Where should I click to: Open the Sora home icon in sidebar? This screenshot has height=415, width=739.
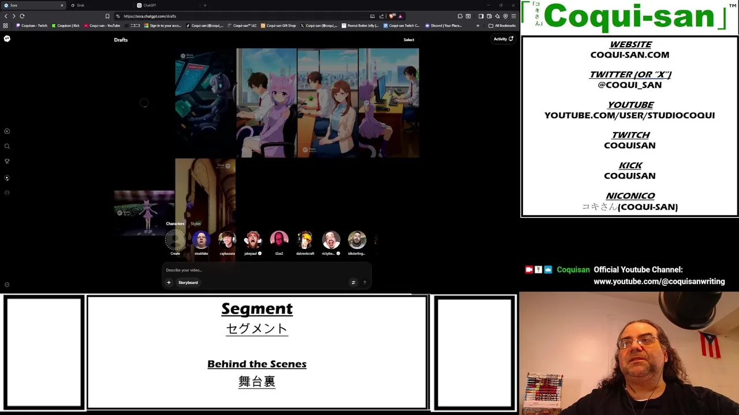(x=7, y=131)
